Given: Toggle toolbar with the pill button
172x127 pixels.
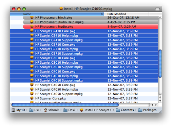Looking at the screenshot, I should [x=157, y=9].
